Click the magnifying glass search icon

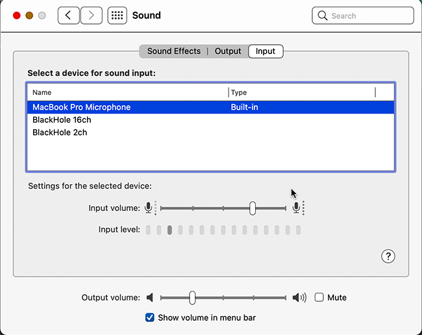tap(323, 16)
